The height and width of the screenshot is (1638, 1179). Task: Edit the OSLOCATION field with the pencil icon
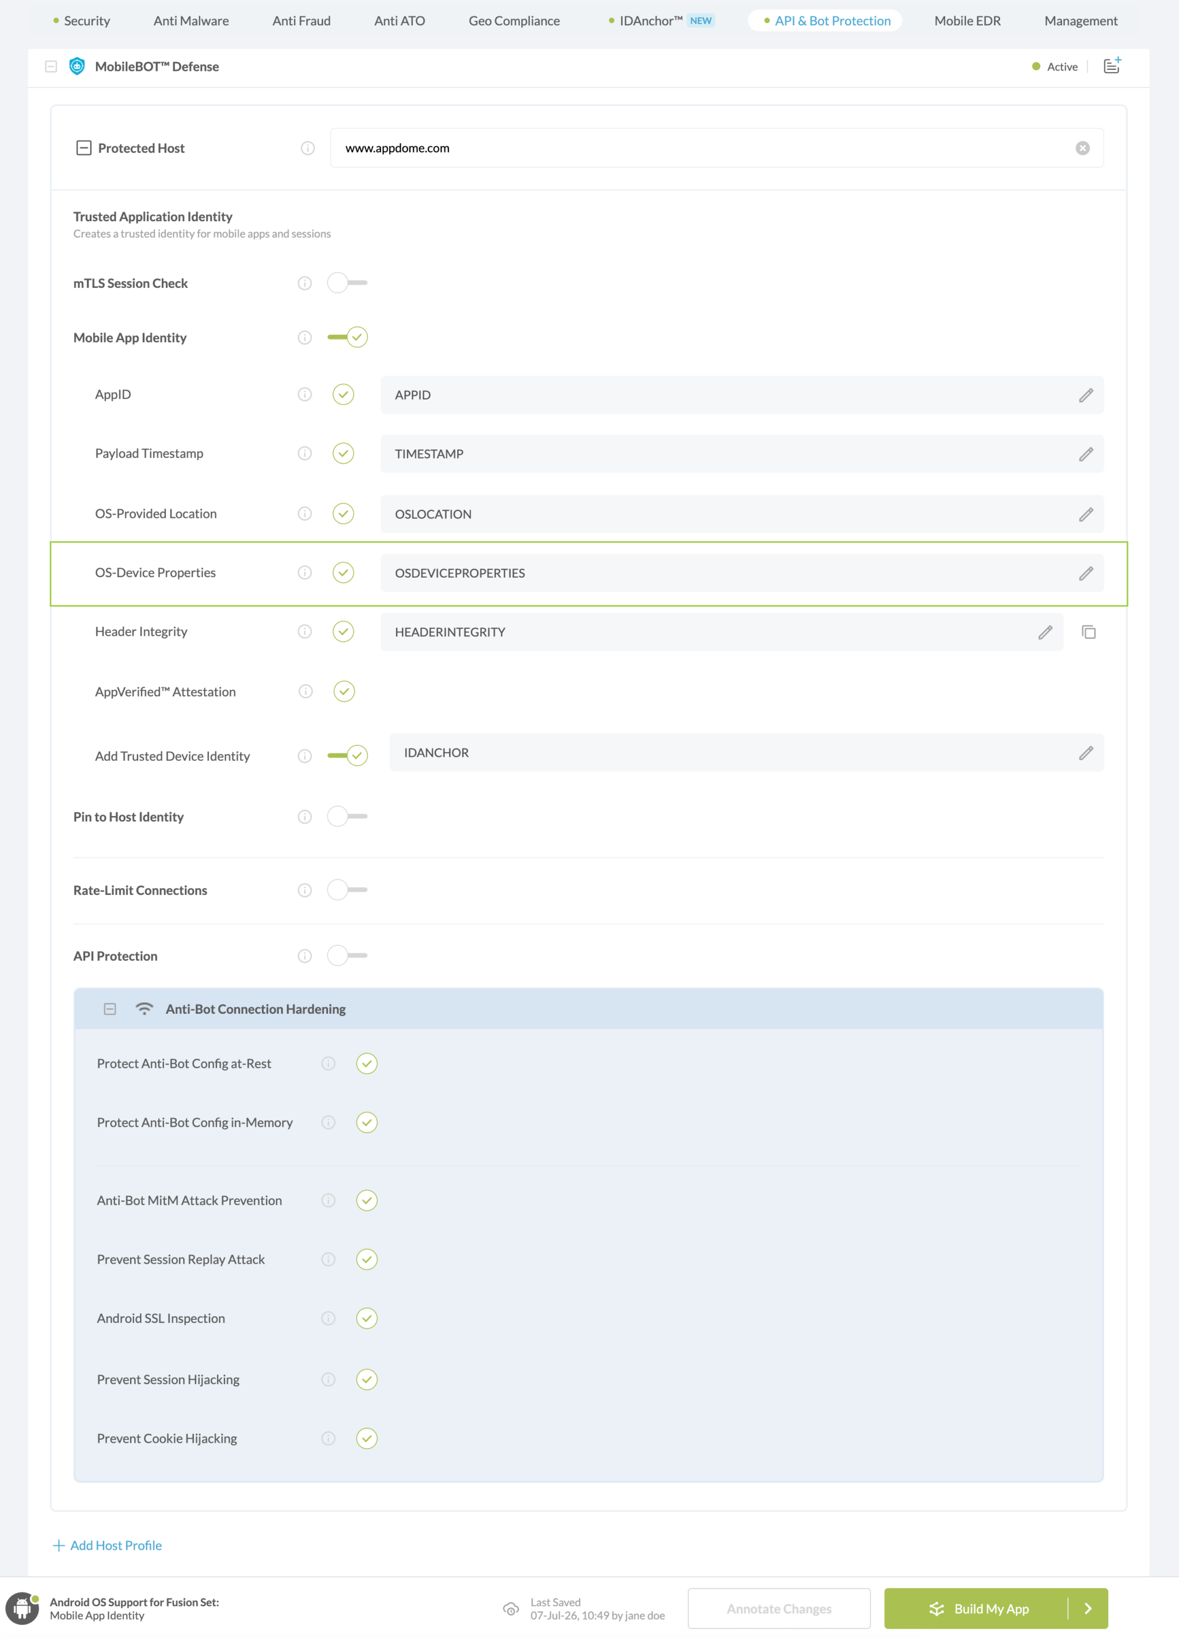click(1086, 514)
